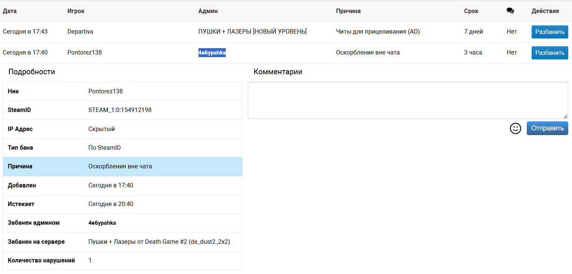Click the Действие column header
Screen dimensions: 572x274
[x=545, y=11]
